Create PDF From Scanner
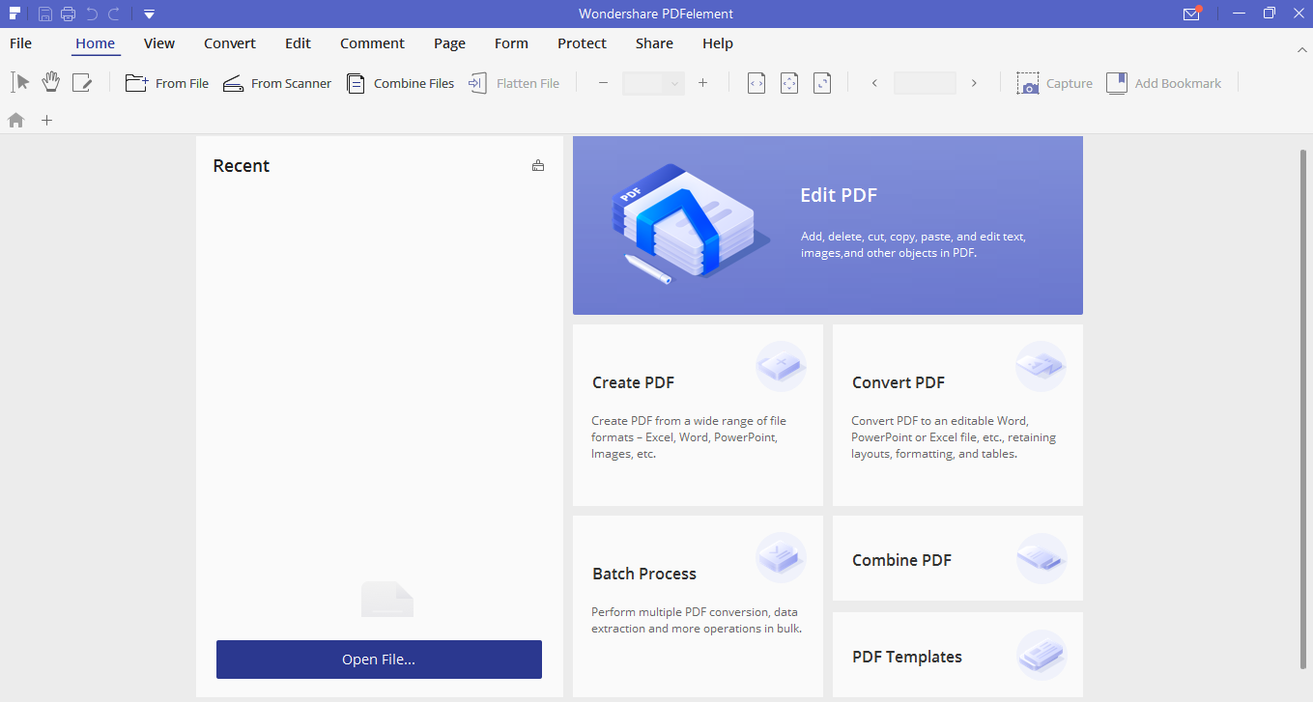1313x702 pixels. point(276,83)
